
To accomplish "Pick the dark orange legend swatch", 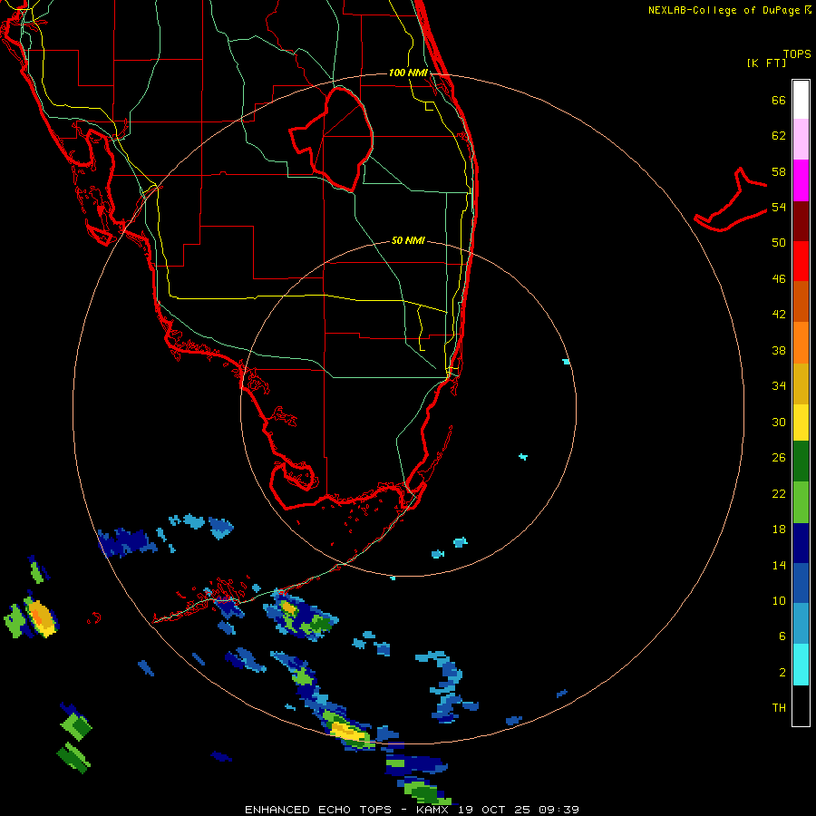I will click(x=801, y=302).
